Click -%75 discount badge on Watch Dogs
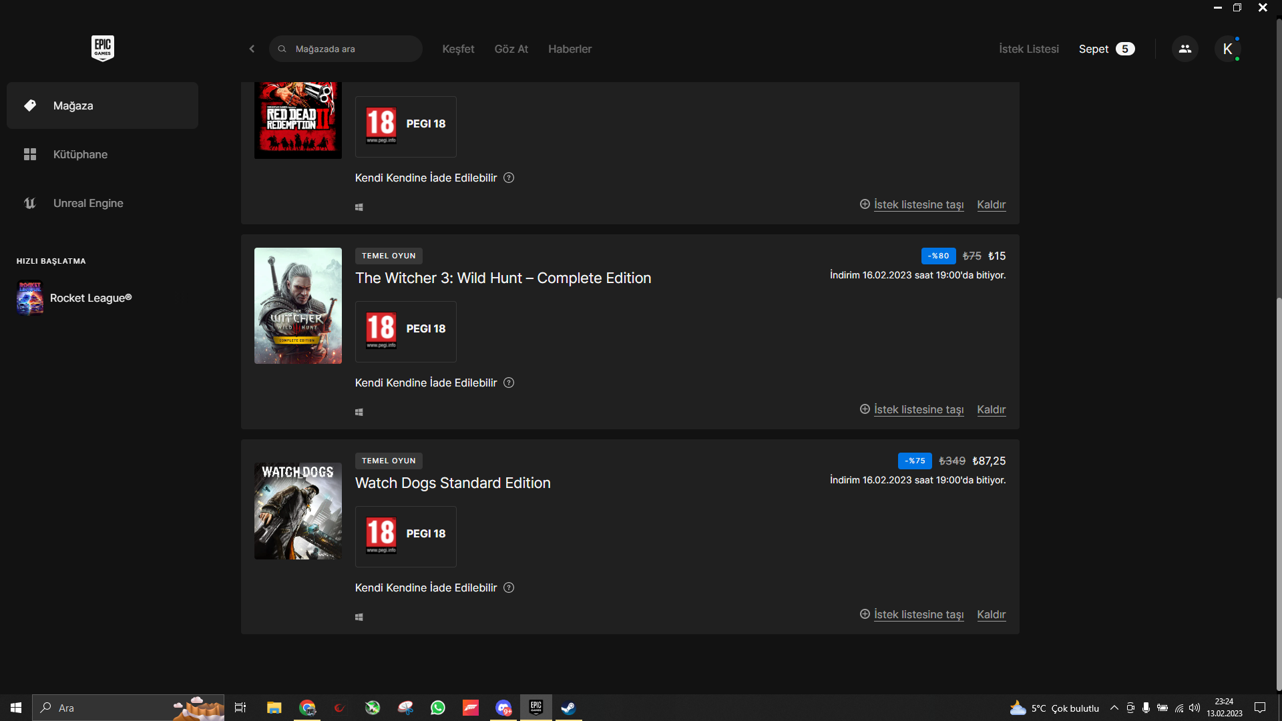This screenshot has height=721, width=1282. pyautogui.click(x=915, y=461)
